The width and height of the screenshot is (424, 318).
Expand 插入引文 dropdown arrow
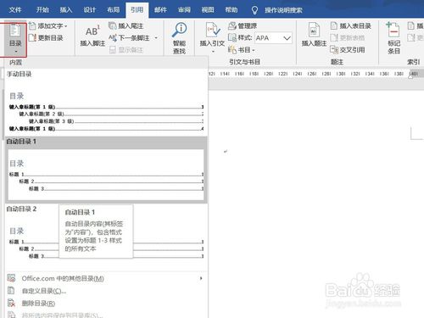pyautogui.click(x=213, y=52)
